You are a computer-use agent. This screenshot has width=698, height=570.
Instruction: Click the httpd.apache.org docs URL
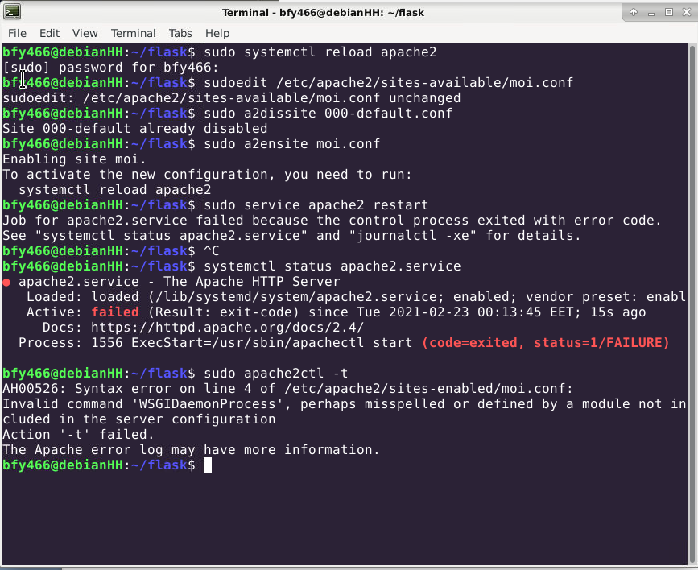[227, 327]
